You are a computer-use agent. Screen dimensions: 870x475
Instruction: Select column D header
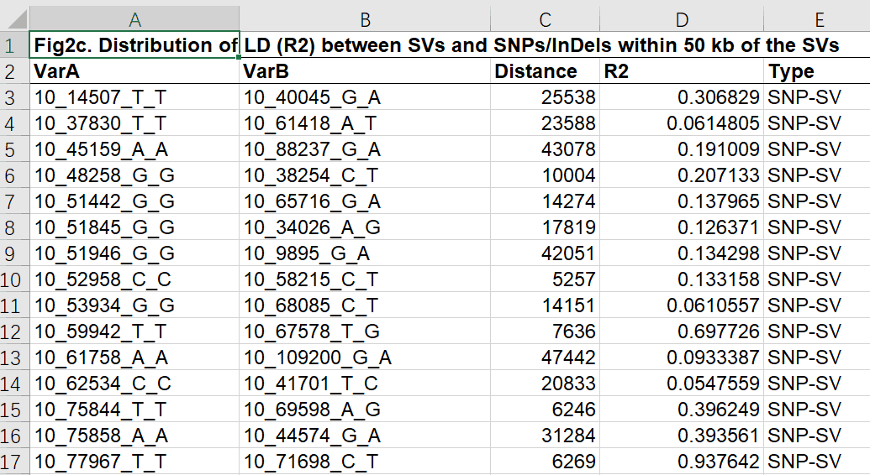point(682,18)
